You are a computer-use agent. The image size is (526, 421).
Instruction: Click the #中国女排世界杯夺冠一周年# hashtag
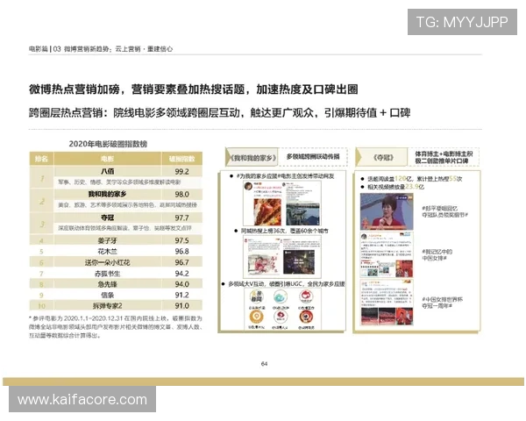(442, 303)
